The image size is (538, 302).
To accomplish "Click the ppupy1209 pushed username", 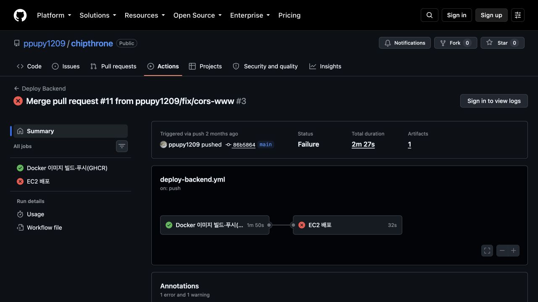I will click(x=184, y=144).
